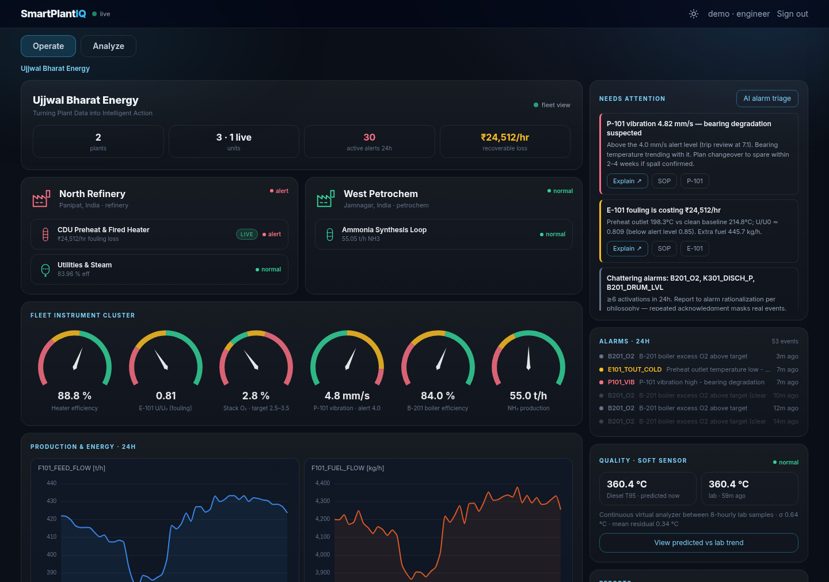The image size is (829, 582).
Task: Click the Utilities & Steam unit icon
Action: pos(45,270)
